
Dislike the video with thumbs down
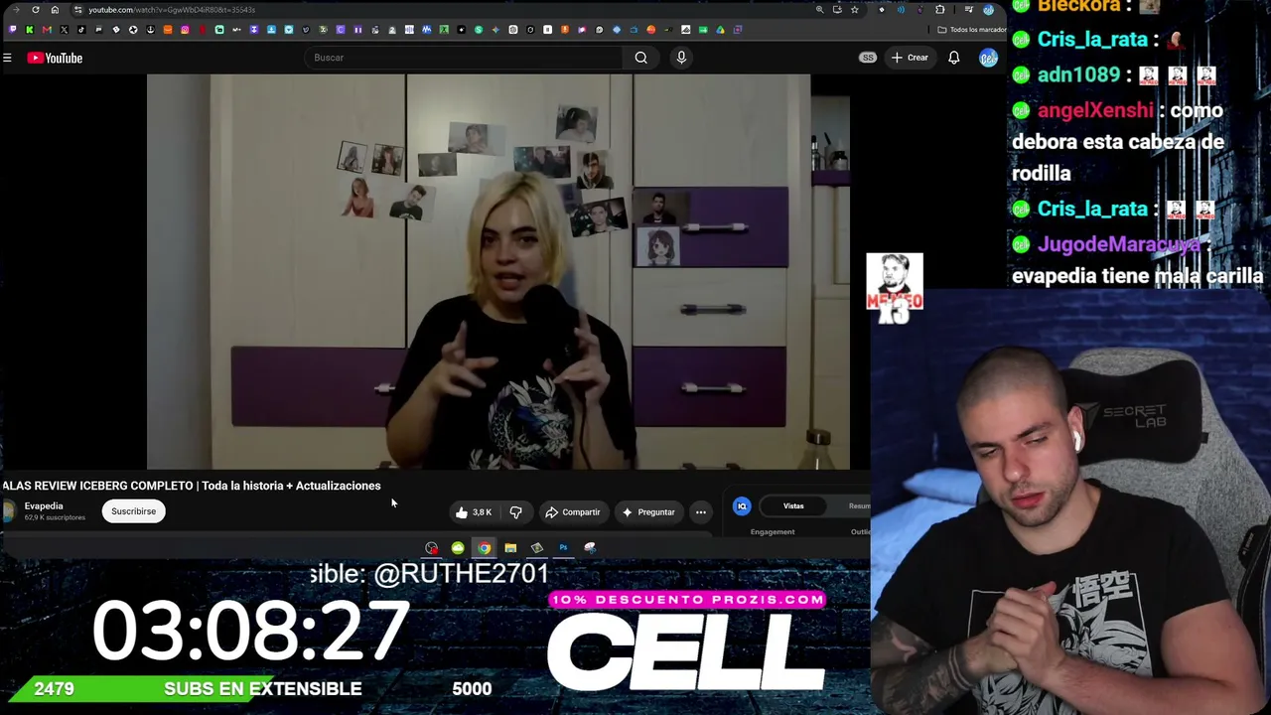[x=515, y=512]
